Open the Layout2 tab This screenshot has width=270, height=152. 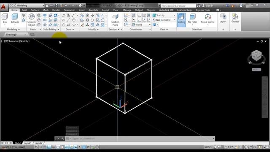point(38,143)
